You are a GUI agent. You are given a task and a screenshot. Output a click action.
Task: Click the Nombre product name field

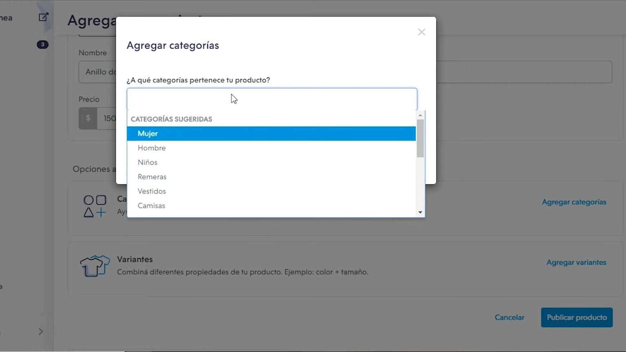tap(345, 72)
